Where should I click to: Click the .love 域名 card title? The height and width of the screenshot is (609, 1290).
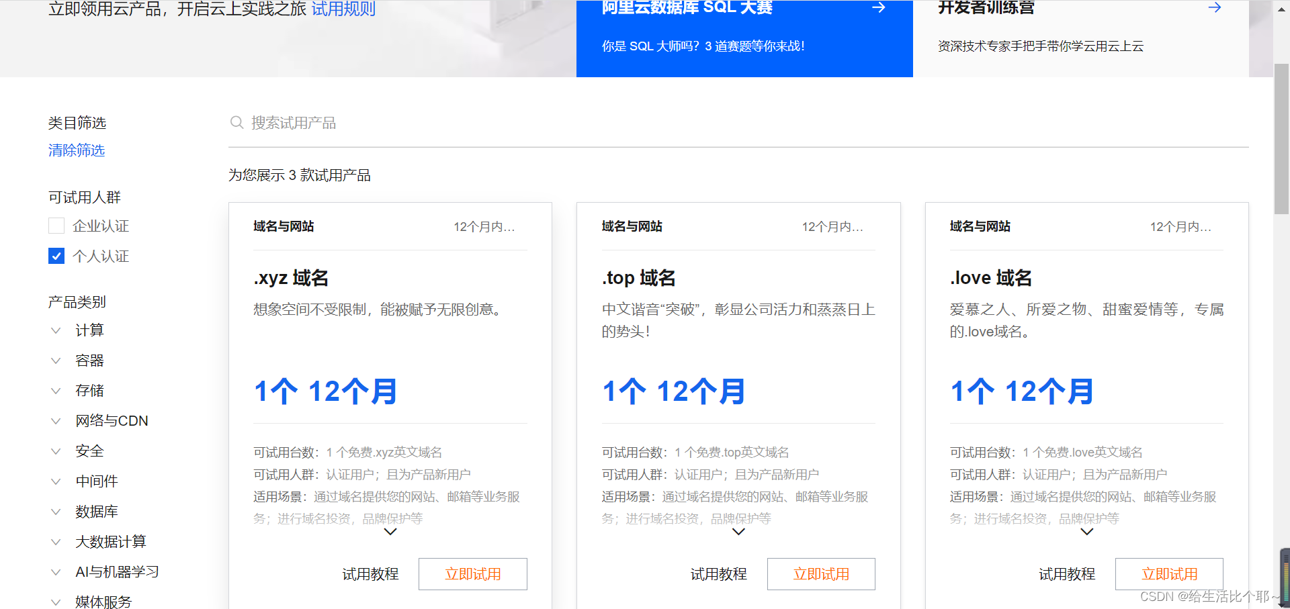[x=990, y=278]
